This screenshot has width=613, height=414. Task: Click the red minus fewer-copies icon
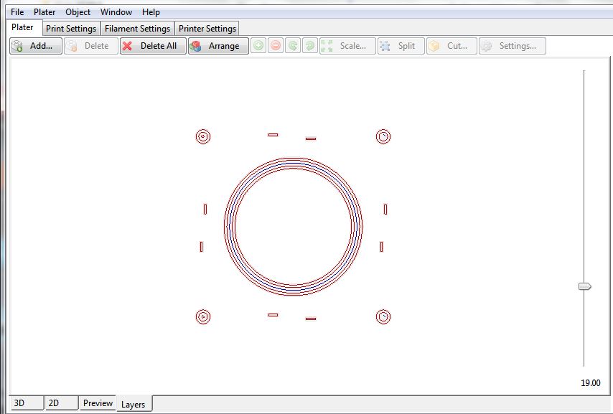point(275,46)
